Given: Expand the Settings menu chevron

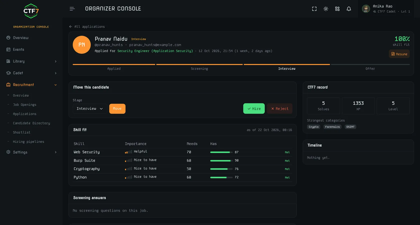Looking at the screenshot, I should coord(55,152).
